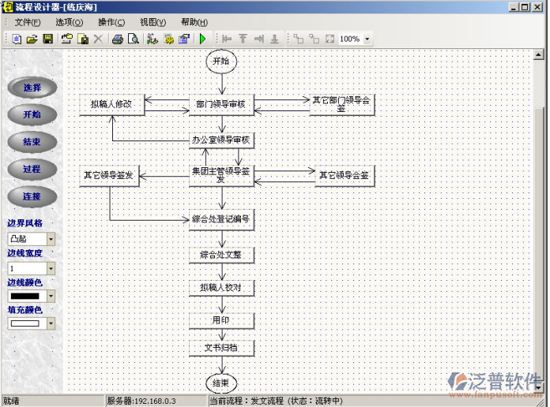Click the first overlapping-squares toolbar icon
Image resolution: width=550 pixels, height=407 pixels.
point(299,39)
